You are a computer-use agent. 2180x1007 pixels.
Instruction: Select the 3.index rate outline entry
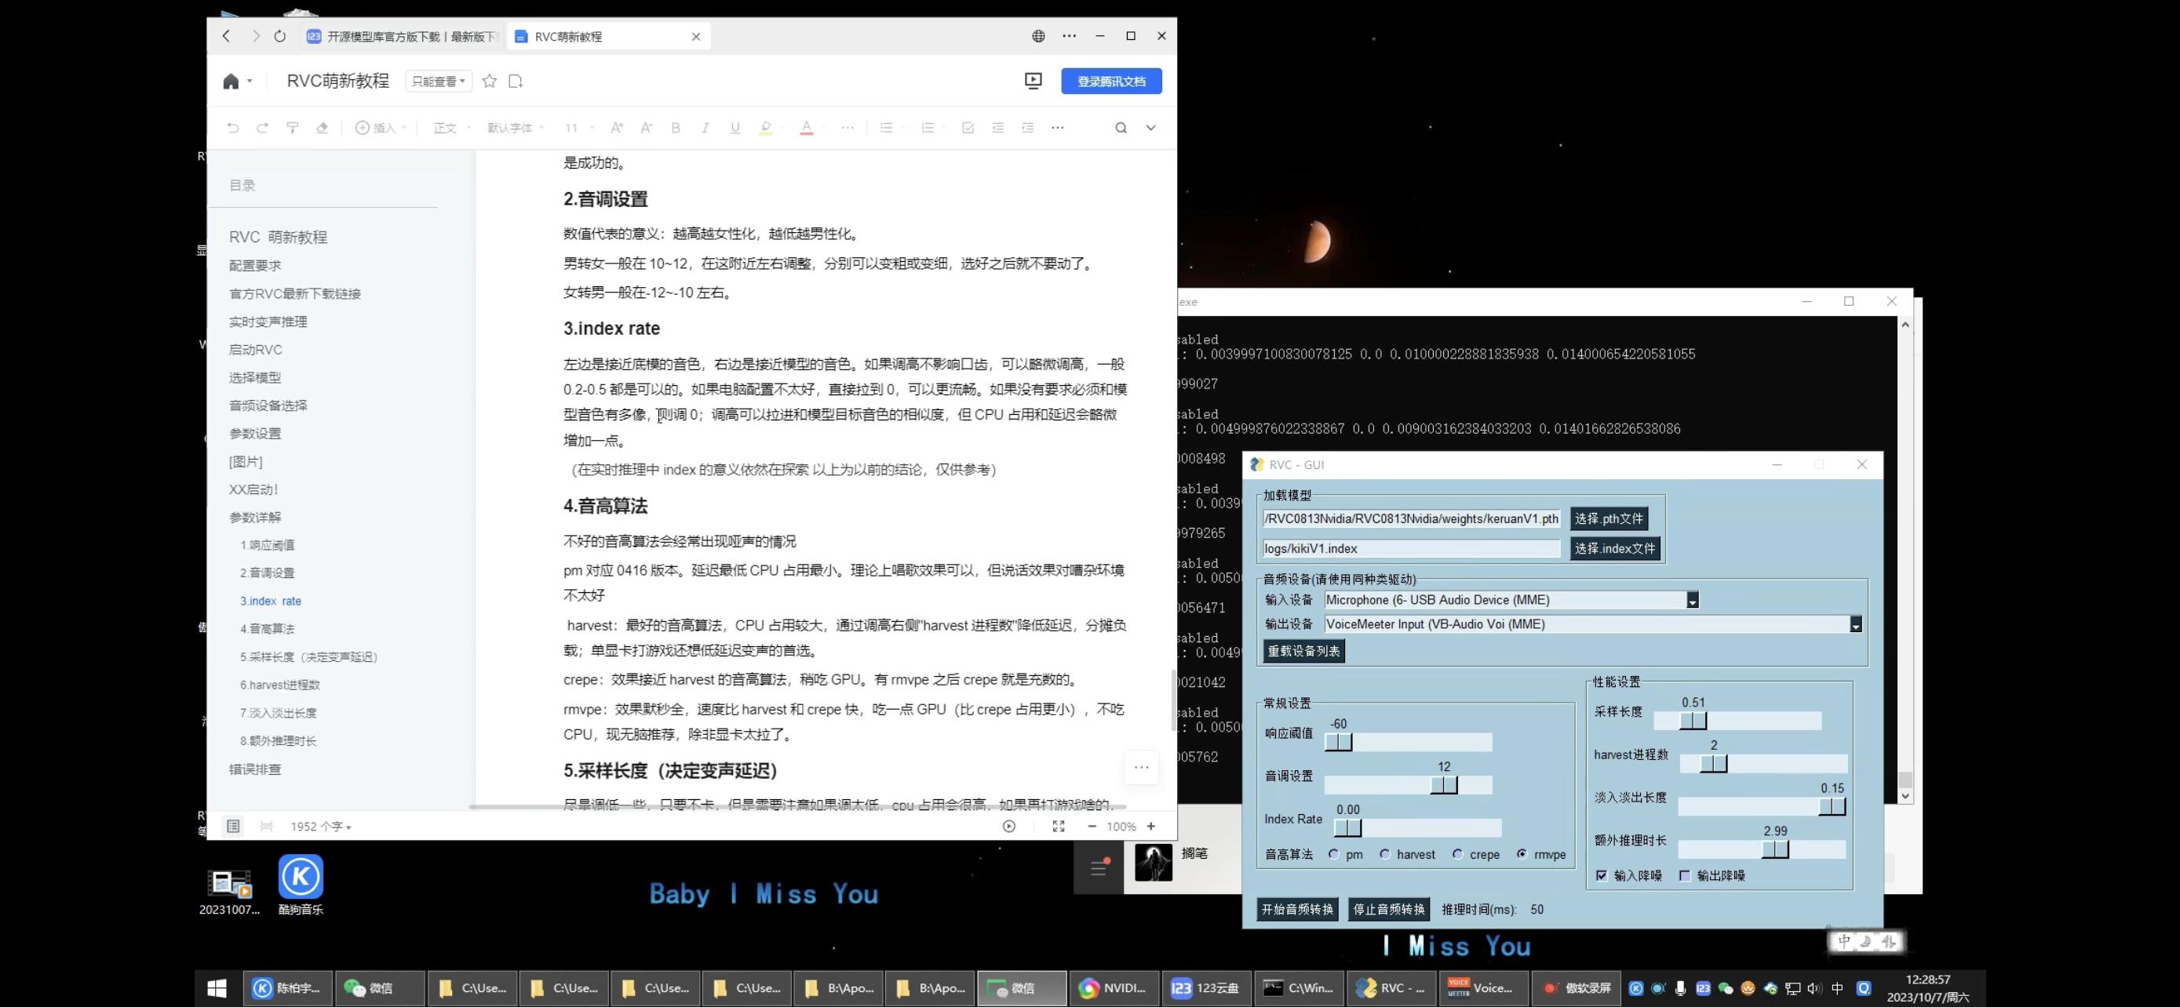271,600
